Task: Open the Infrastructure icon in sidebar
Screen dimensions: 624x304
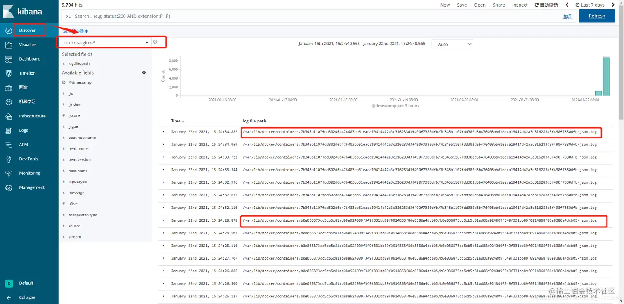Action: (9, 116)
